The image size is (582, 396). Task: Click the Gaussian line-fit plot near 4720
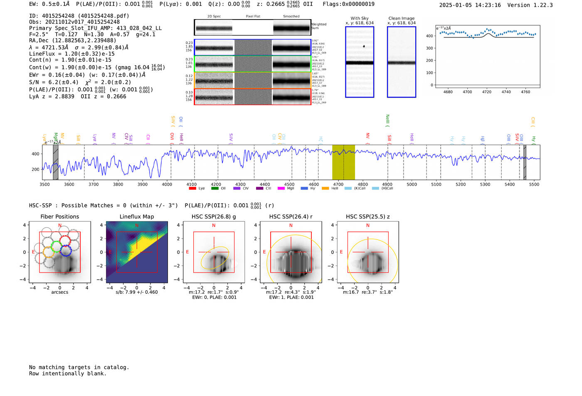click(x=487, y=57)
